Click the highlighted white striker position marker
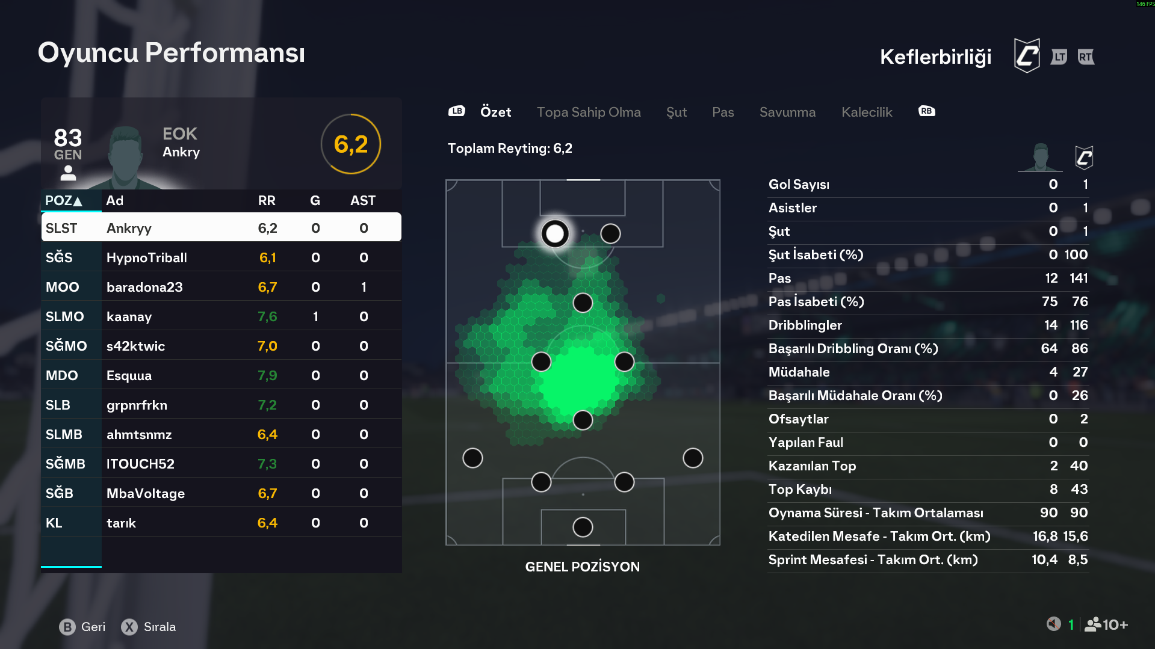 coord(554,233)
